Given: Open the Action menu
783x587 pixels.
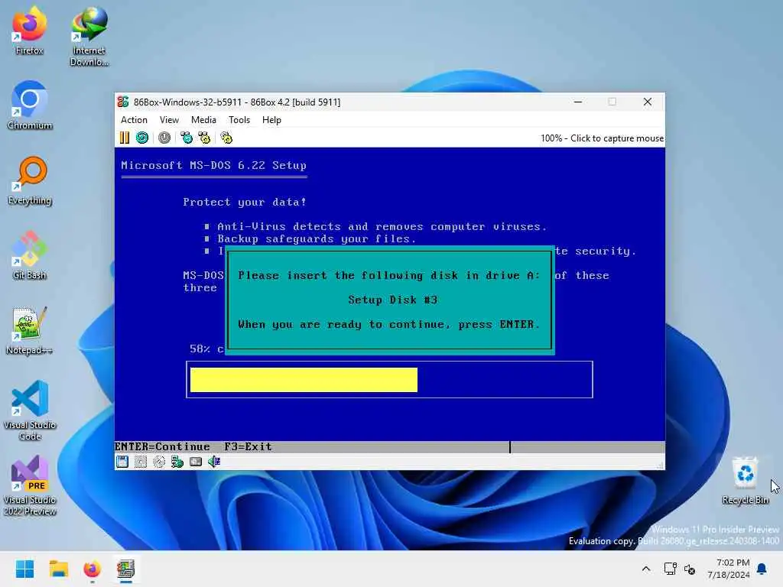Looking at the screenshot, I should pos(134,120).
